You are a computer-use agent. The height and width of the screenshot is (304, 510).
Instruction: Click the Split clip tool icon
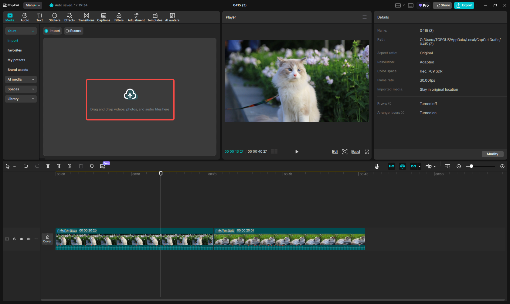pos(48,166)
